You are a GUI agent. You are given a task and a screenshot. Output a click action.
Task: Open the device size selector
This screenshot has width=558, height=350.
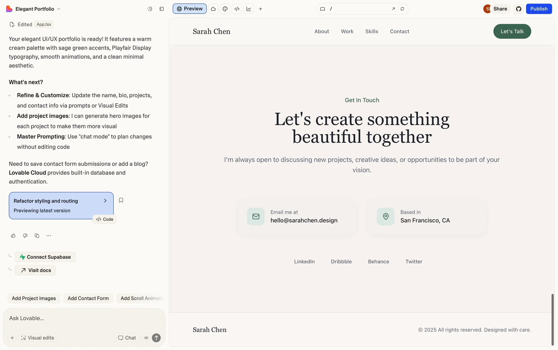[322, 9]
